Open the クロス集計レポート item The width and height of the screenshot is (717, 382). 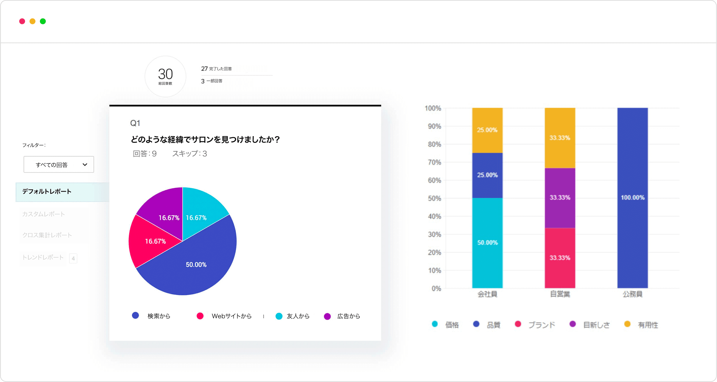pos(47,235)
